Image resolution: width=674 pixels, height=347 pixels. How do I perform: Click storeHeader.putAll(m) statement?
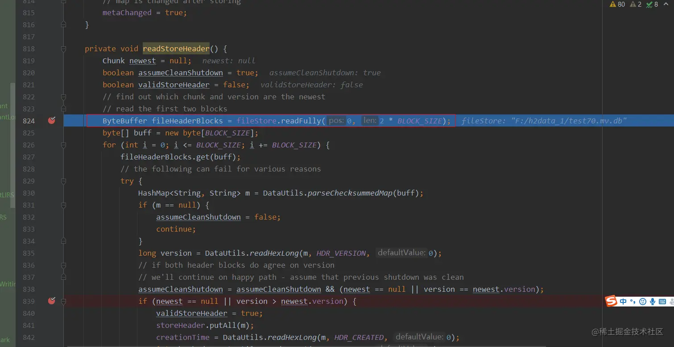tap(205, 325)
